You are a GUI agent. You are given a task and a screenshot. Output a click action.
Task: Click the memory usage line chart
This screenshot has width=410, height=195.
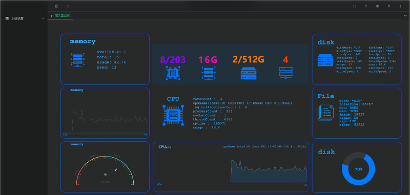tap(105, 121)
